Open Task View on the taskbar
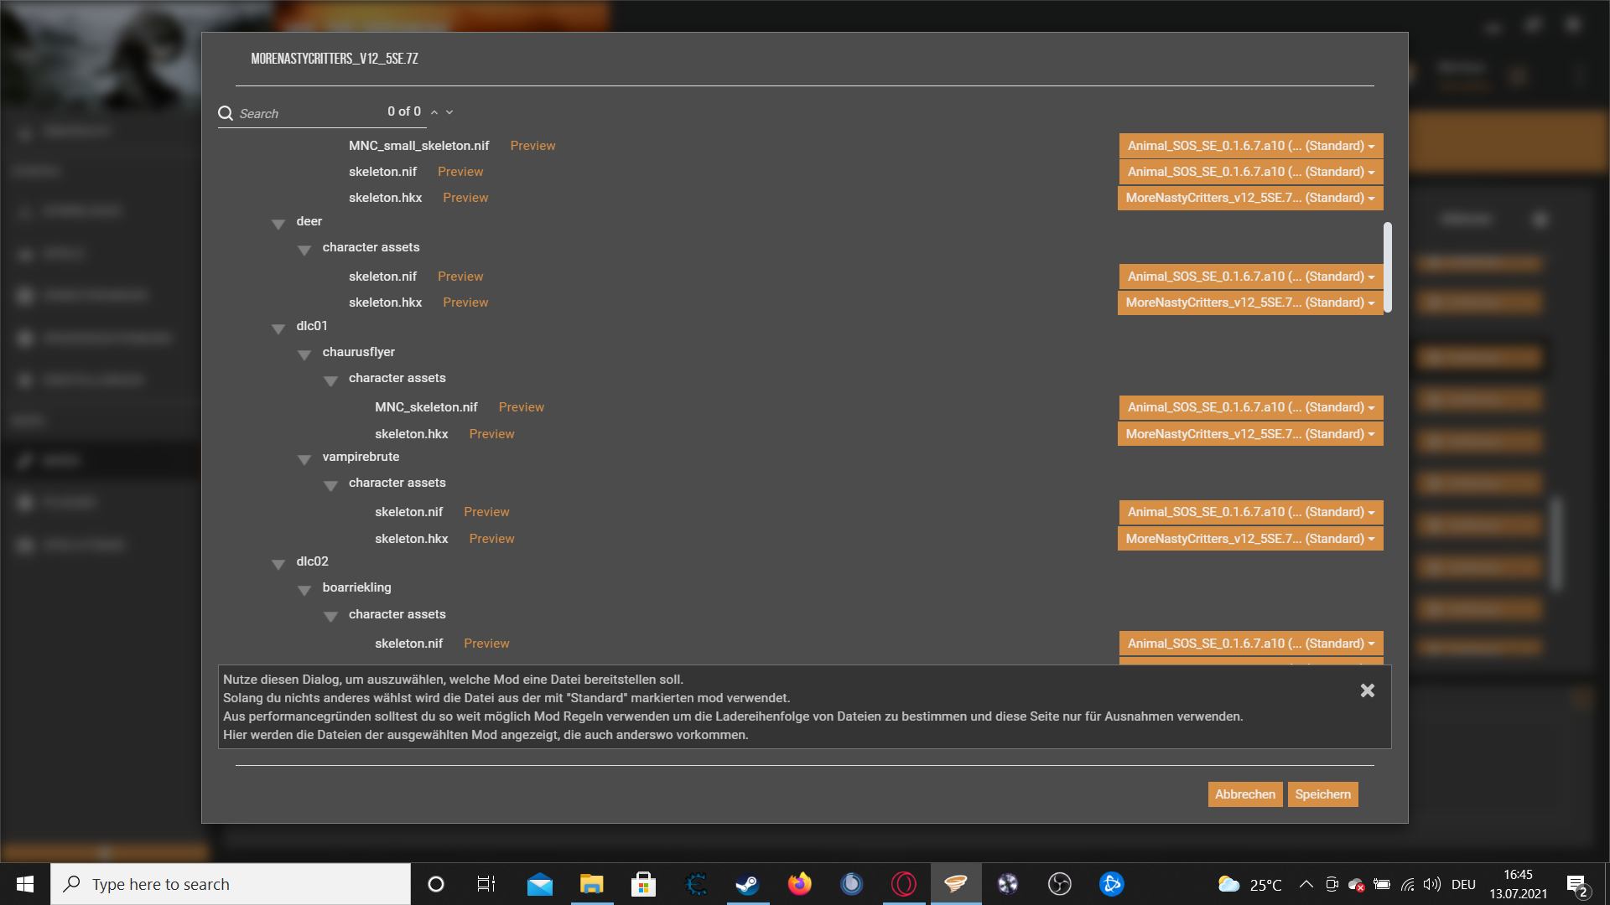 [x=486, y=884]
